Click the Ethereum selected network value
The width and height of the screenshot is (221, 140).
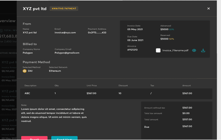[x=55, y=71]
